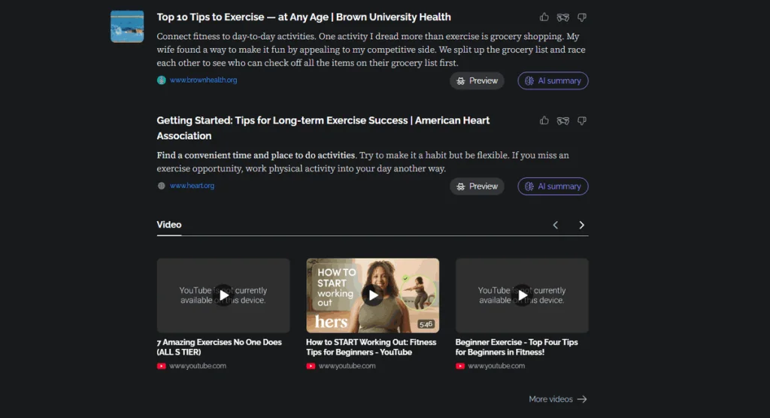Screen dimensions: 770x418
Task: Open 7 Amazing Exercises No One Does title
Action: coord(219,347)
